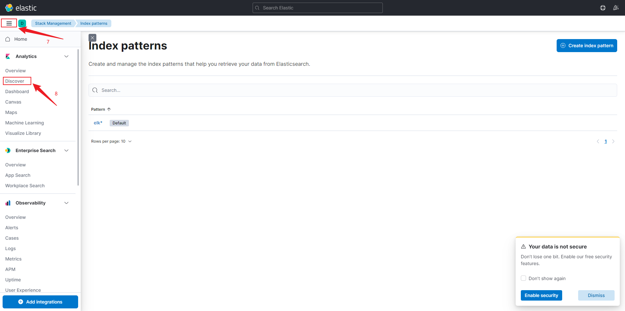Click the D space avatar

(22, 23)
